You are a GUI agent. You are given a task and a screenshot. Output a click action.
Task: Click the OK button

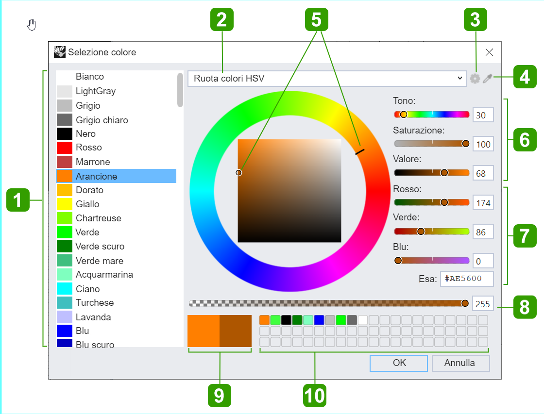399,363
